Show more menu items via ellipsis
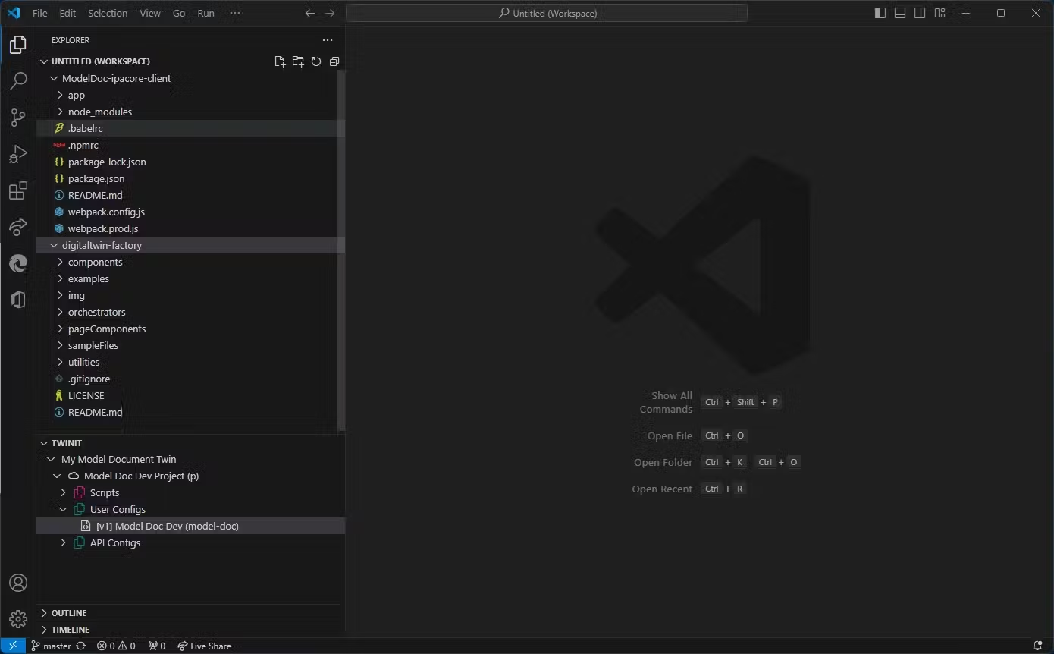The height and width of the screenshot is (654, 1054). click(235, 13)
